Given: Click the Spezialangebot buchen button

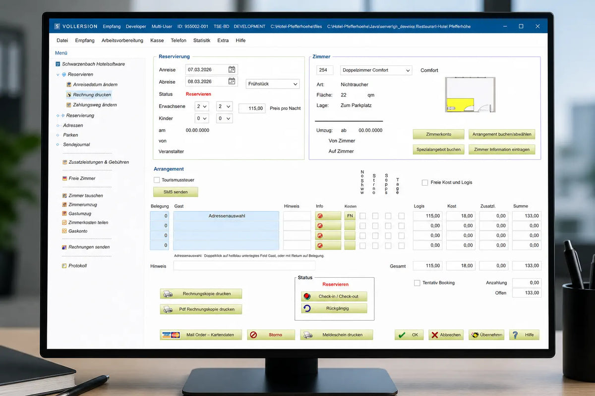Looking at the screenshot, I should 439,149.
